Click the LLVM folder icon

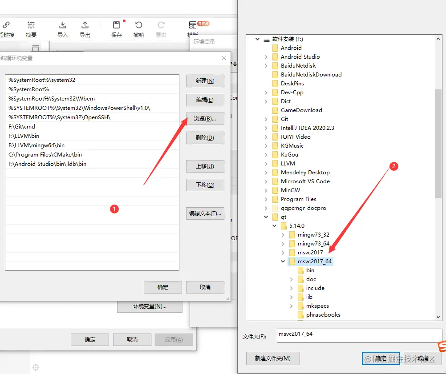point(275,164)
